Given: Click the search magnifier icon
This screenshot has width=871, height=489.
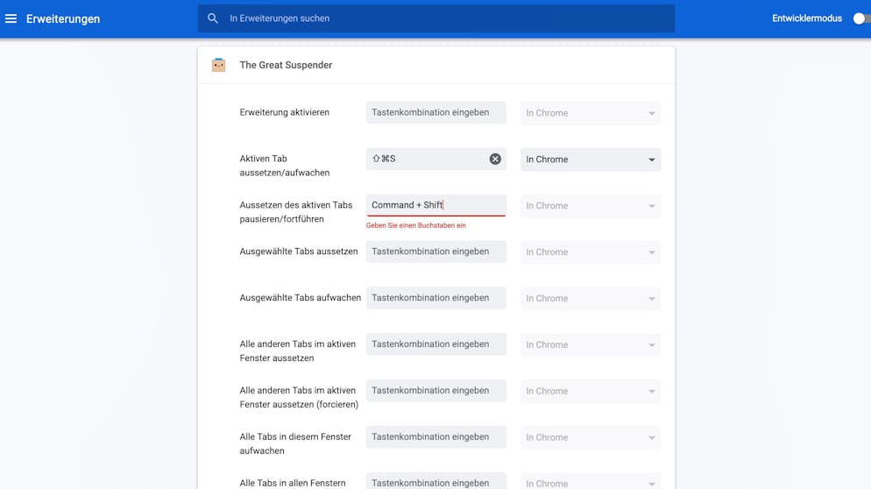Looking at the screenshot, I should pyautogui.click(x=213, y=18).
